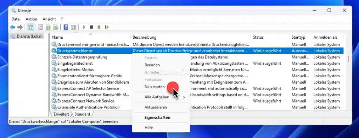The image size is (359, 138).
Task: Click the Pause service toolbar icon
Action: (x=99, y=27)
